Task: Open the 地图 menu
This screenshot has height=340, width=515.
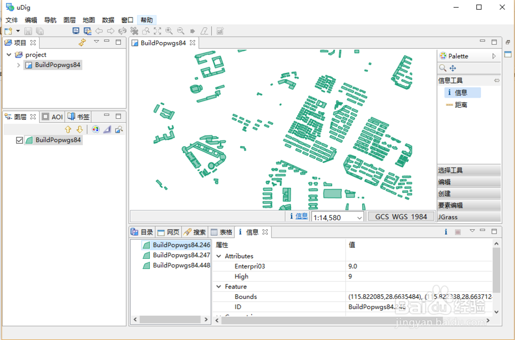Action: click(x=89, y=20)
